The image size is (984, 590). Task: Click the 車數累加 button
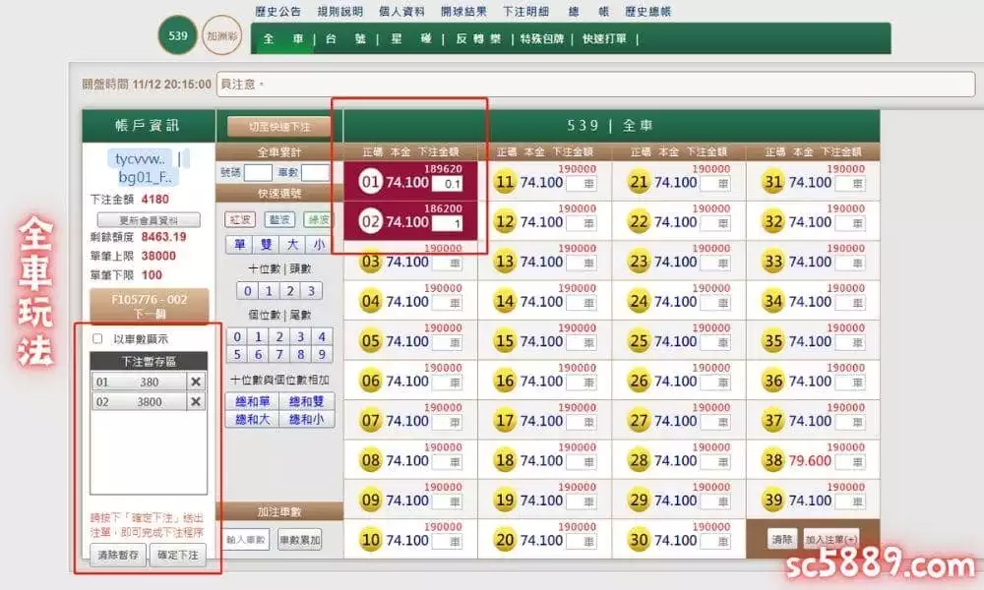pyautogui.click(x=299, y=540)
